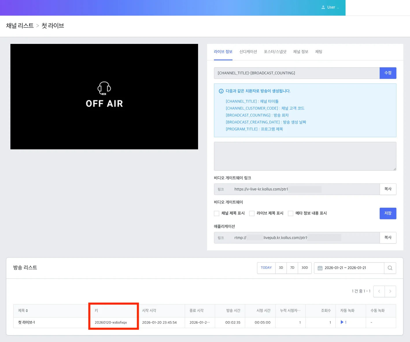Sort by 제목 column header
410x342 pixels.
click(x=23, y=311)
